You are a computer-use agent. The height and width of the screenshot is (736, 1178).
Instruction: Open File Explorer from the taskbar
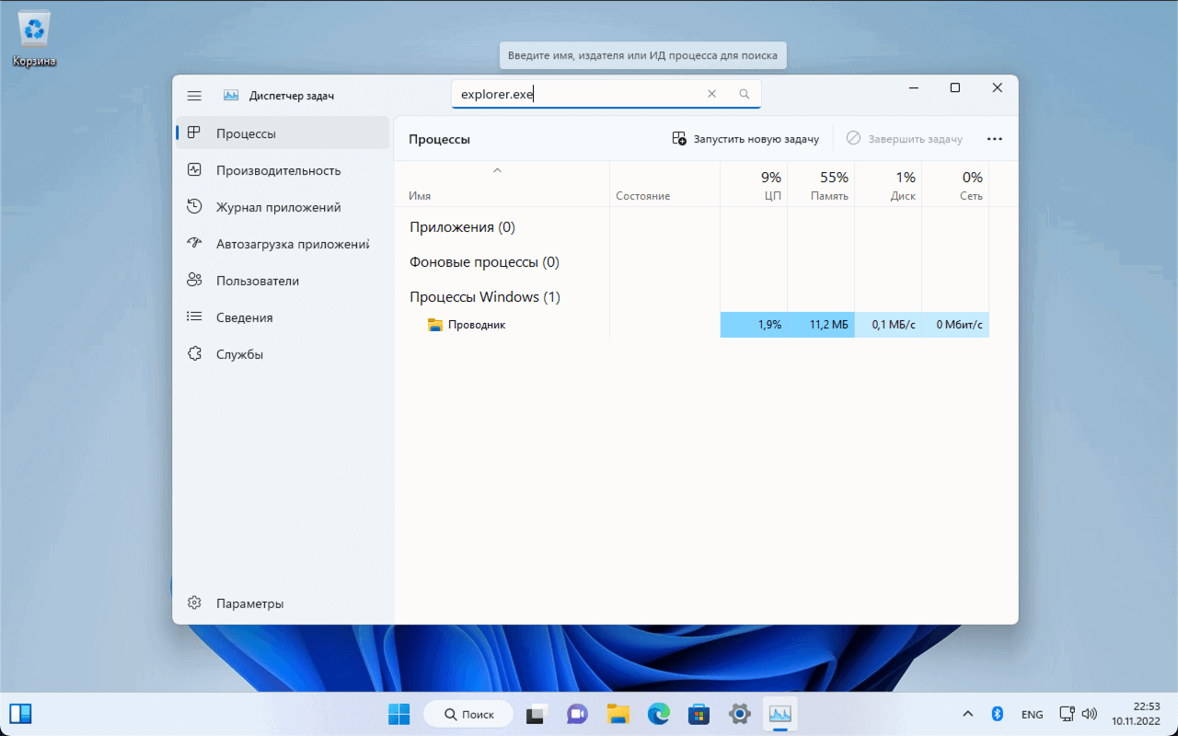coord(618,714)
